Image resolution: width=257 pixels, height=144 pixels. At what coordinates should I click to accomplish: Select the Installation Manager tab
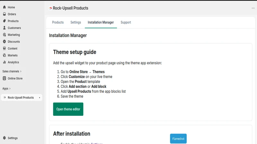[101, 22]
